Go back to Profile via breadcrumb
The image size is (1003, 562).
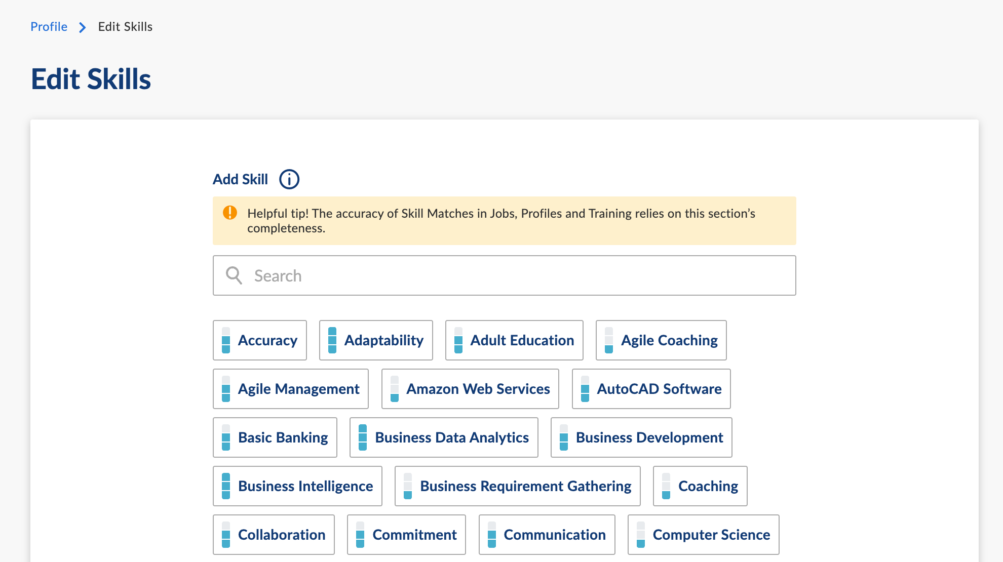coord(49,27)
